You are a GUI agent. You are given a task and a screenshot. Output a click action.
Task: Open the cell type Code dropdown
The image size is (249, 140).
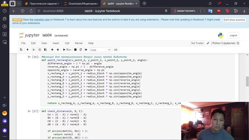tap(100, 50)
